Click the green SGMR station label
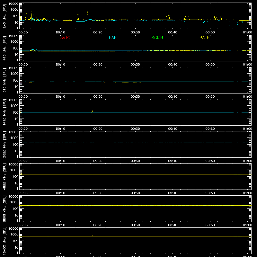The height and width of the screenshot is (257, 257). point(157,38)
